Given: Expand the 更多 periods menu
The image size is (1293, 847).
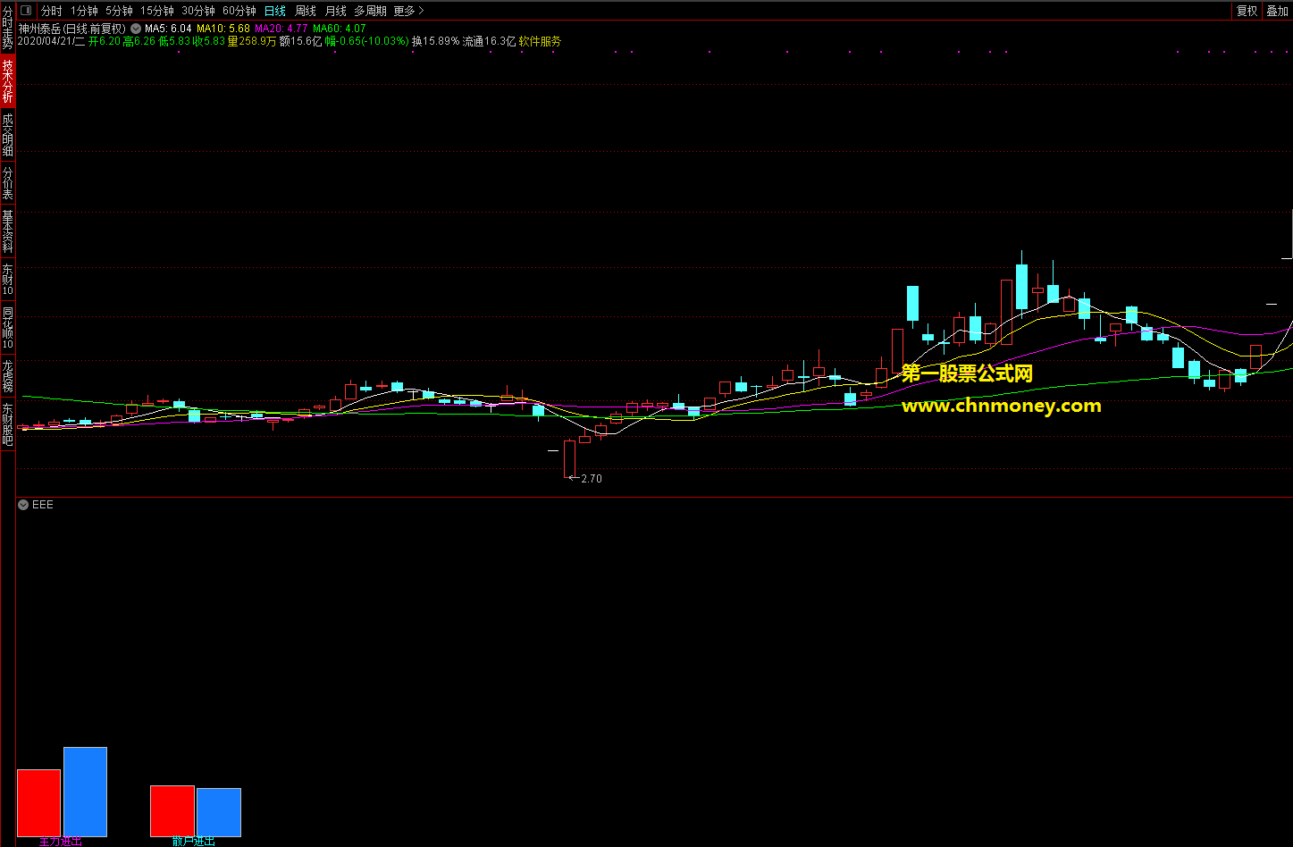Looking at the screenshot, I should tap(408, 11).
